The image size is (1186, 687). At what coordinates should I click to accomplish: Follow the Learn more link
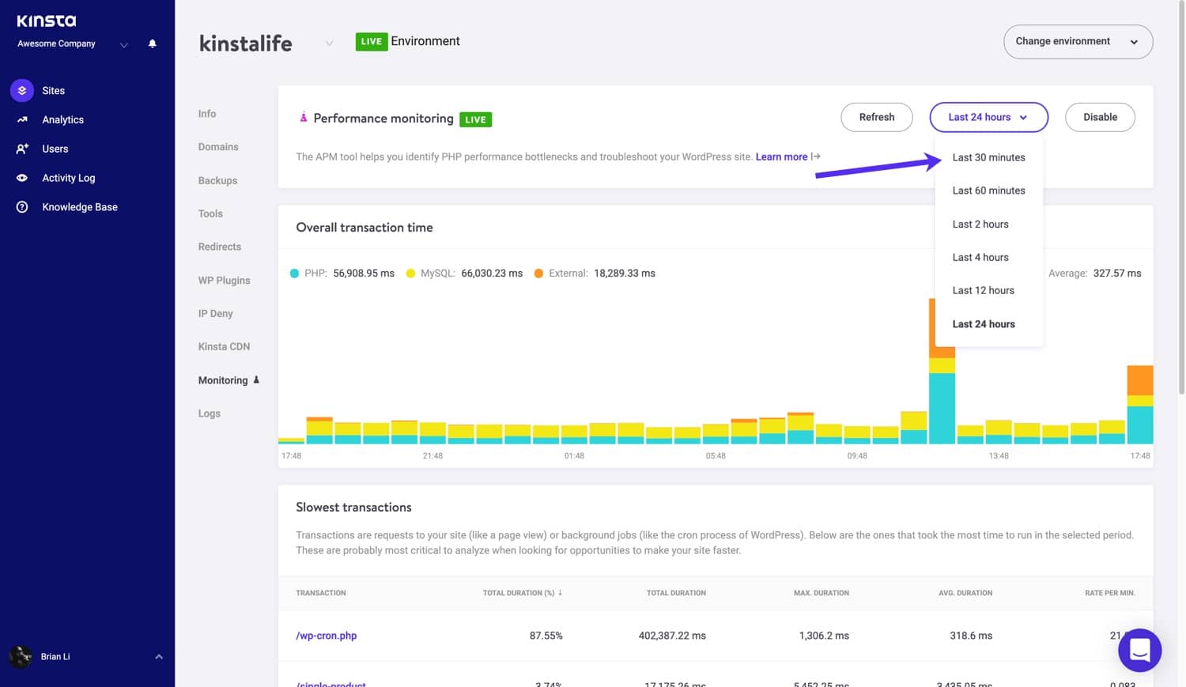click(781, 157)
